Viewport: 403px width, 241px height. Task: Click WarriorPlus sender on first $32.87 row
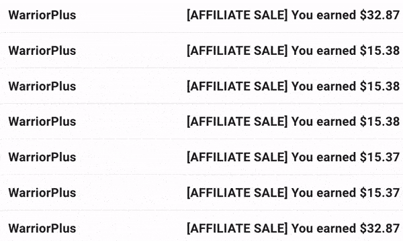(42, 15)
